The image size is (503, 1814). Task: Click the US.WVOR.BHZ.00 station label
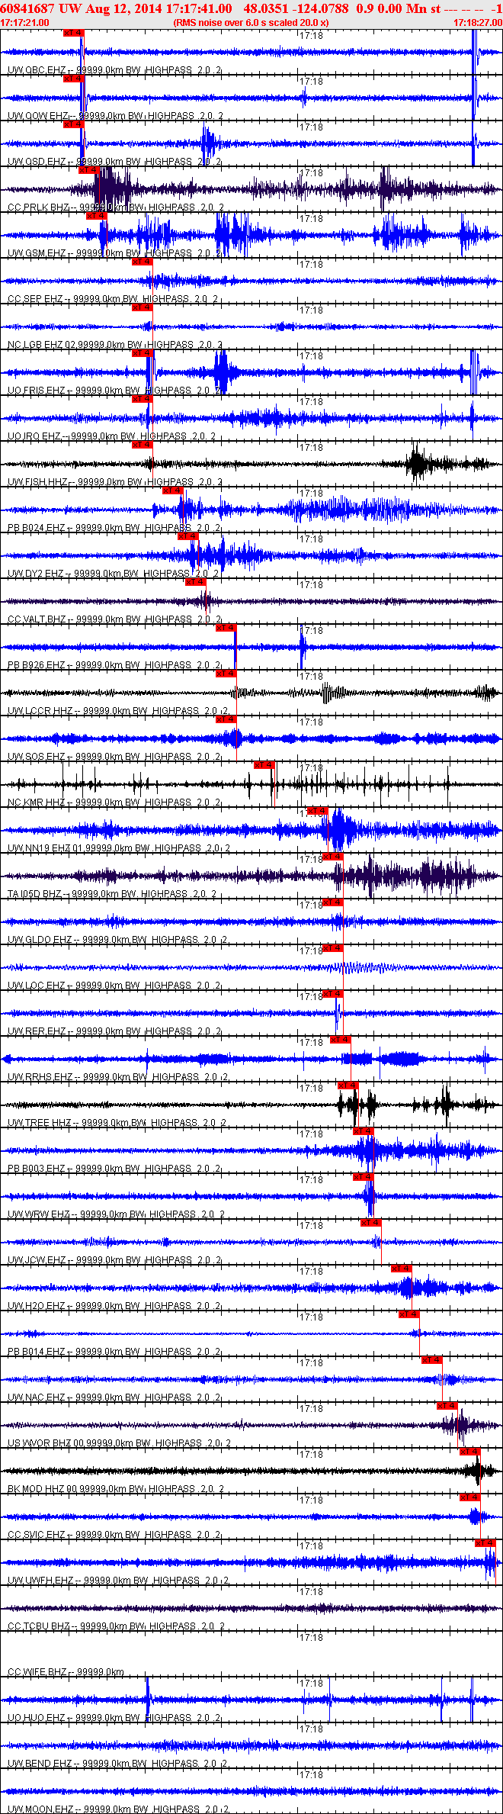coord(47,1443)
